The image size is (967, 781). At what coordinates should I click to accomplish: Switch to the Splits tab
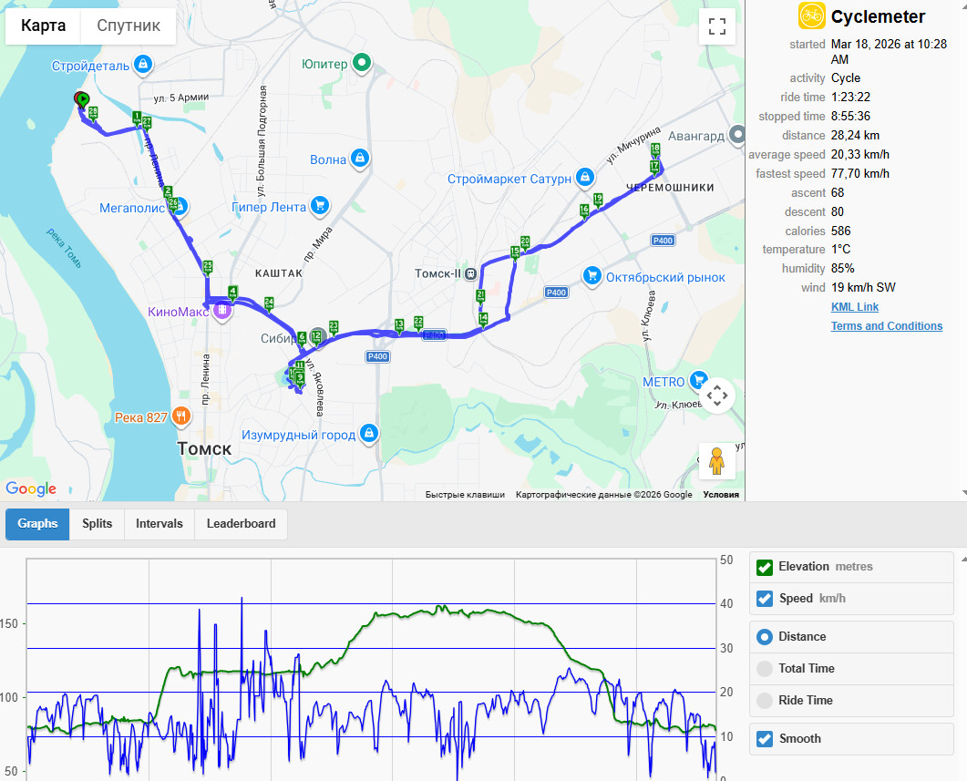tap(97, 524)
